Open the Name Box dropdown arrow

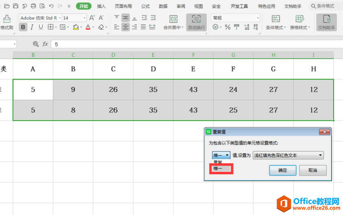pyautogui.click(x=15, y=44)
